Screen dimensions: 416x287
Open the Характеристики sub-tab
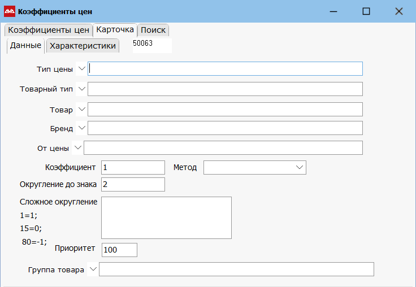(x=83, y=46)
